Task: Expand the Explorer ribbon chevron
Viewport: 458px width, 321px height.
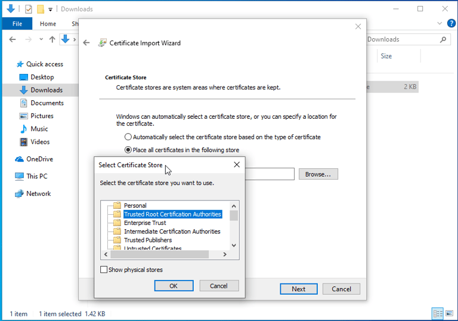Action: [440, 23]
